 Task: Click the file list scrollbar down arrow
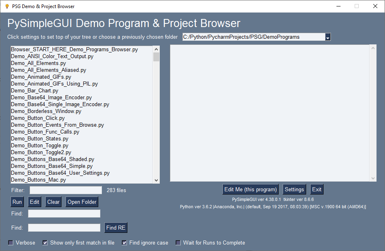pyautogui.click(x=156, y=180)
